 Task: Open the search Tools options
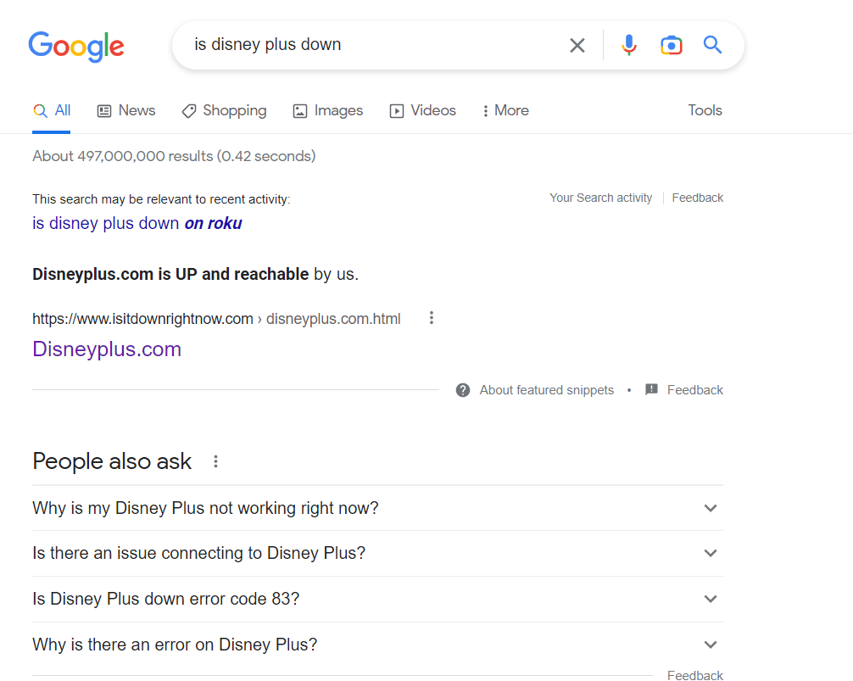click(705, 110)
